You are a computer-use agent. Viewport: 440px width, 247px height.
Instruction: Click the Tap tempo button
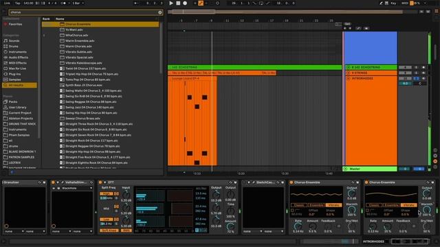[x=17, y=3]
